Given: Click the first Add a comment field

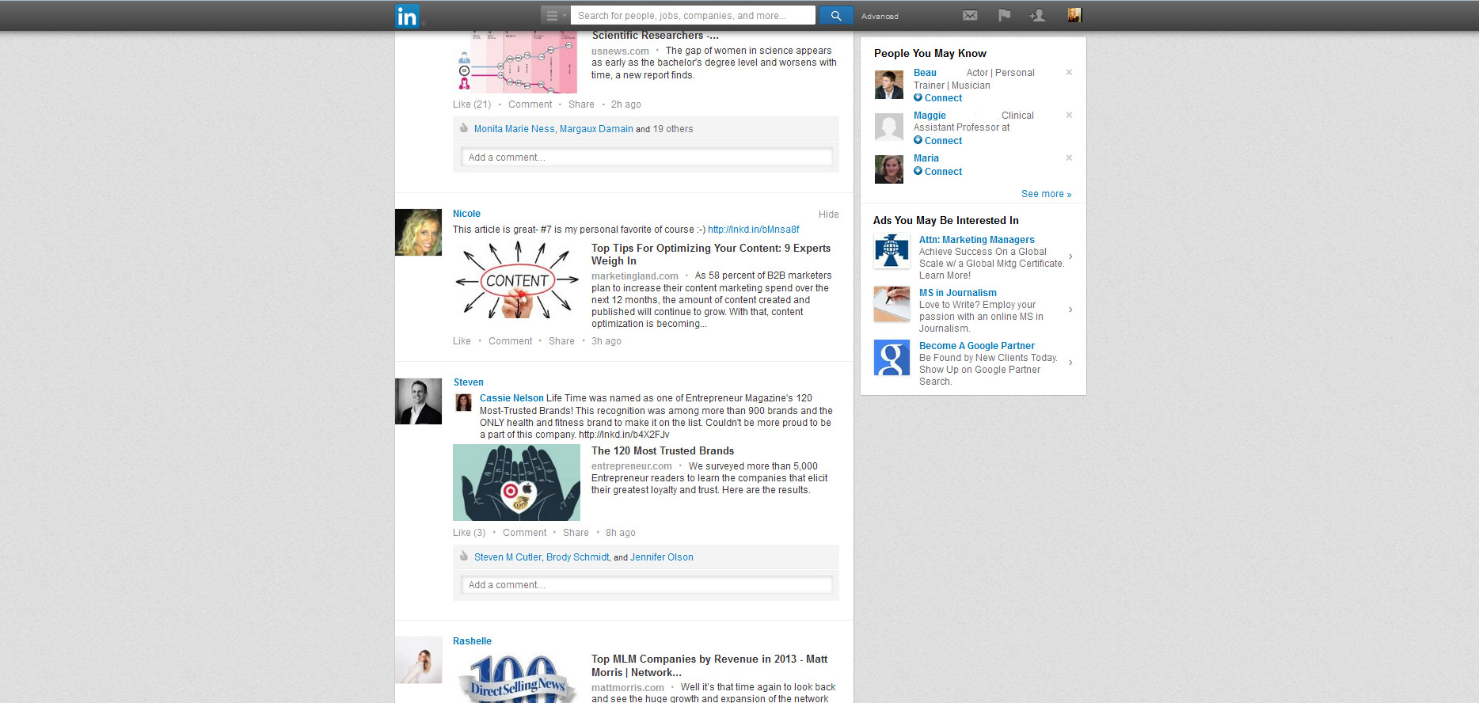Looking at the screenshot, I should click(646, 158).
